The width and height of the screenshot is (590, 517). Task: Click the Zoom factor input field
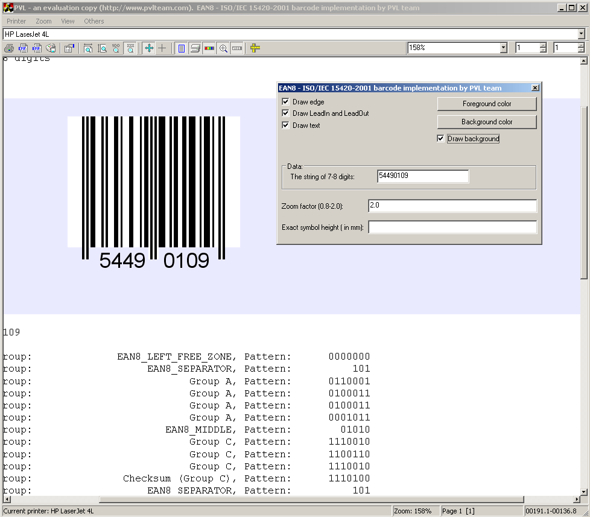point(452,206)
